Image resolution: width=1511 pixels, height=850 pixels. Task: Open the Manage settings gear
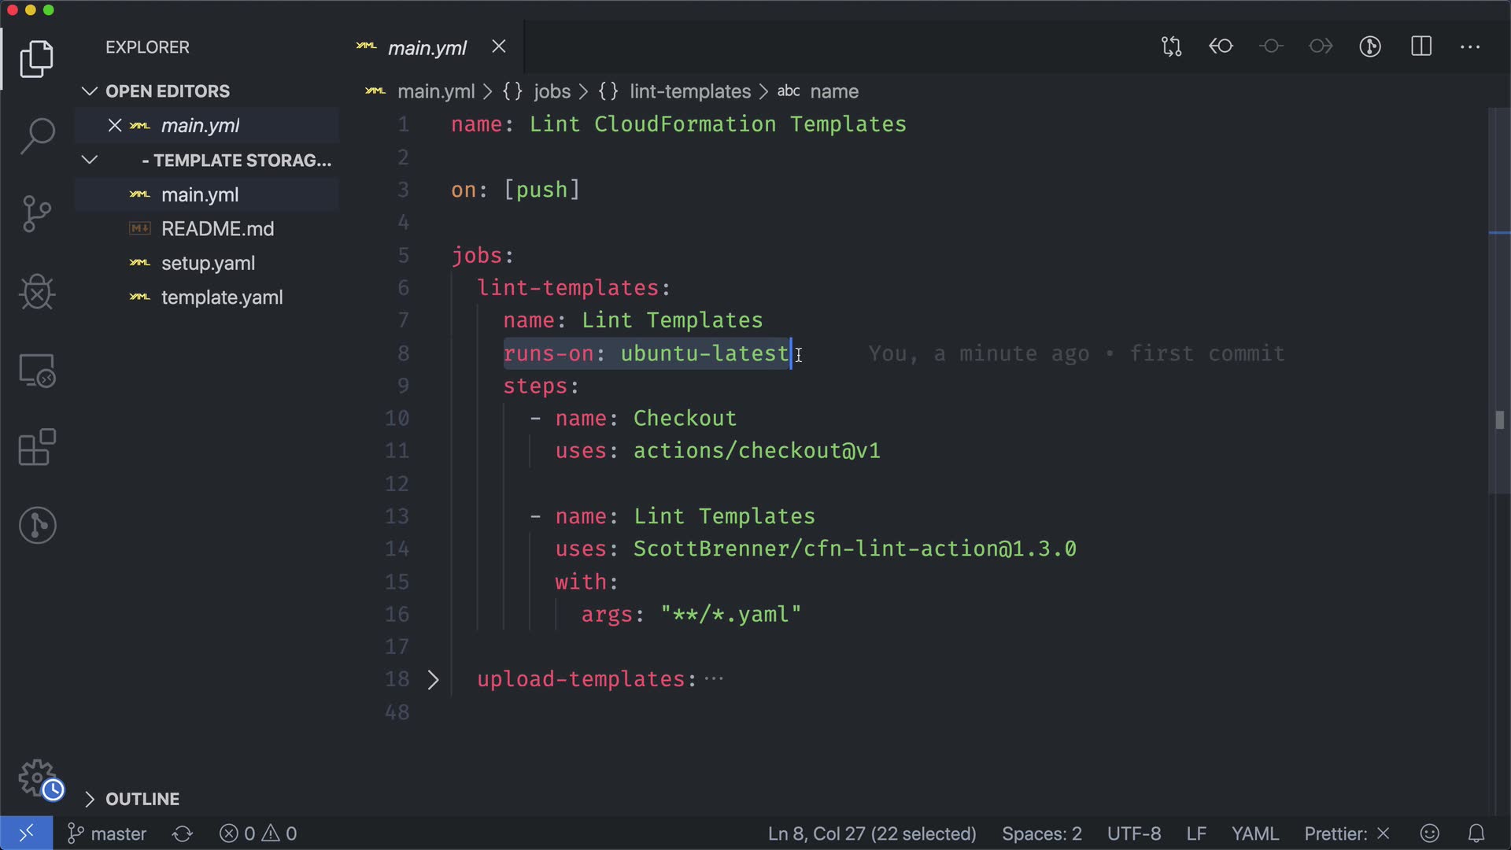[37, 778]
